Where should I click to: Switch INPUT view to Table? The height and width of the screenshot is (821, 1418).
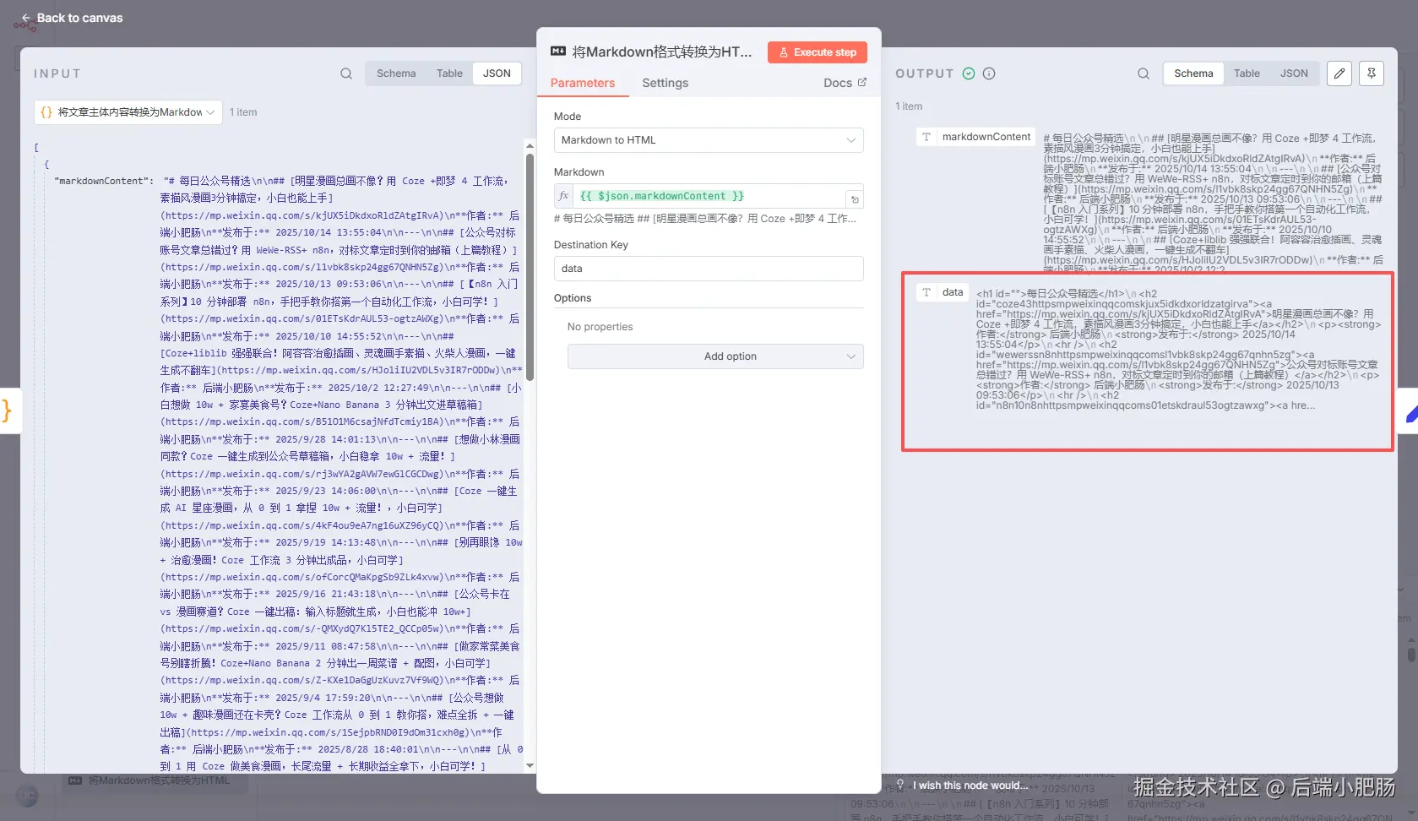449,73
